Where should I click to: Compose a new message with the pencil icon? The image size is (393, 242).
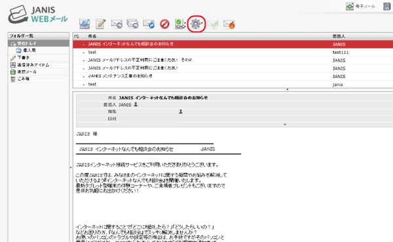pos(101,24)
